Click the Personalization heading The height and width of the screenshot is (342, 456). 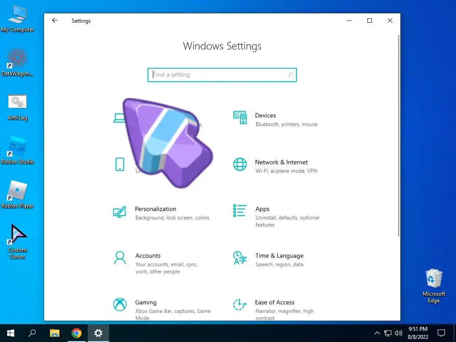coord(155,209)
